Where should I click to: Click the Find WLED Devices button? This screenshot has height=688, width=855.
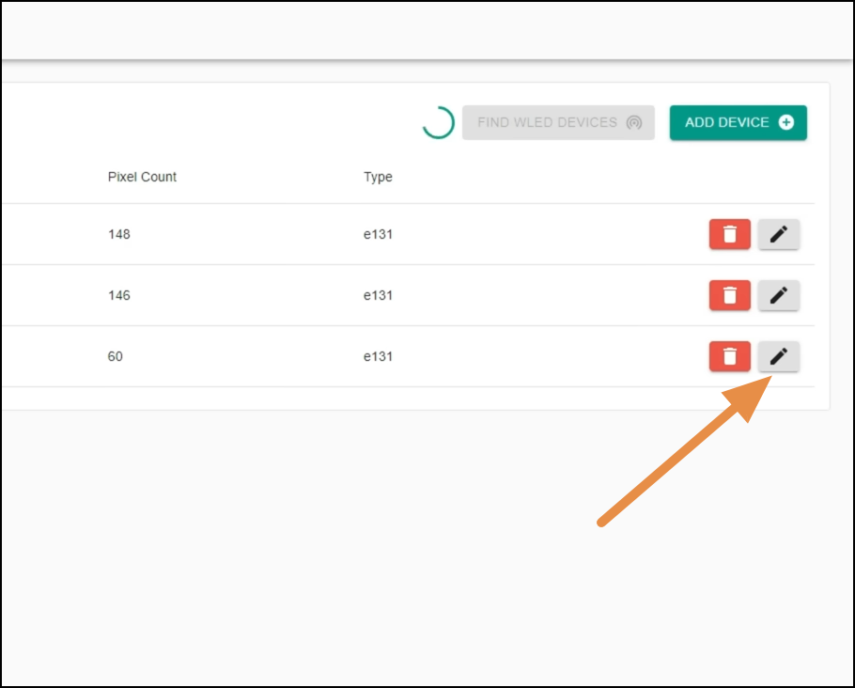coord(558,122)
